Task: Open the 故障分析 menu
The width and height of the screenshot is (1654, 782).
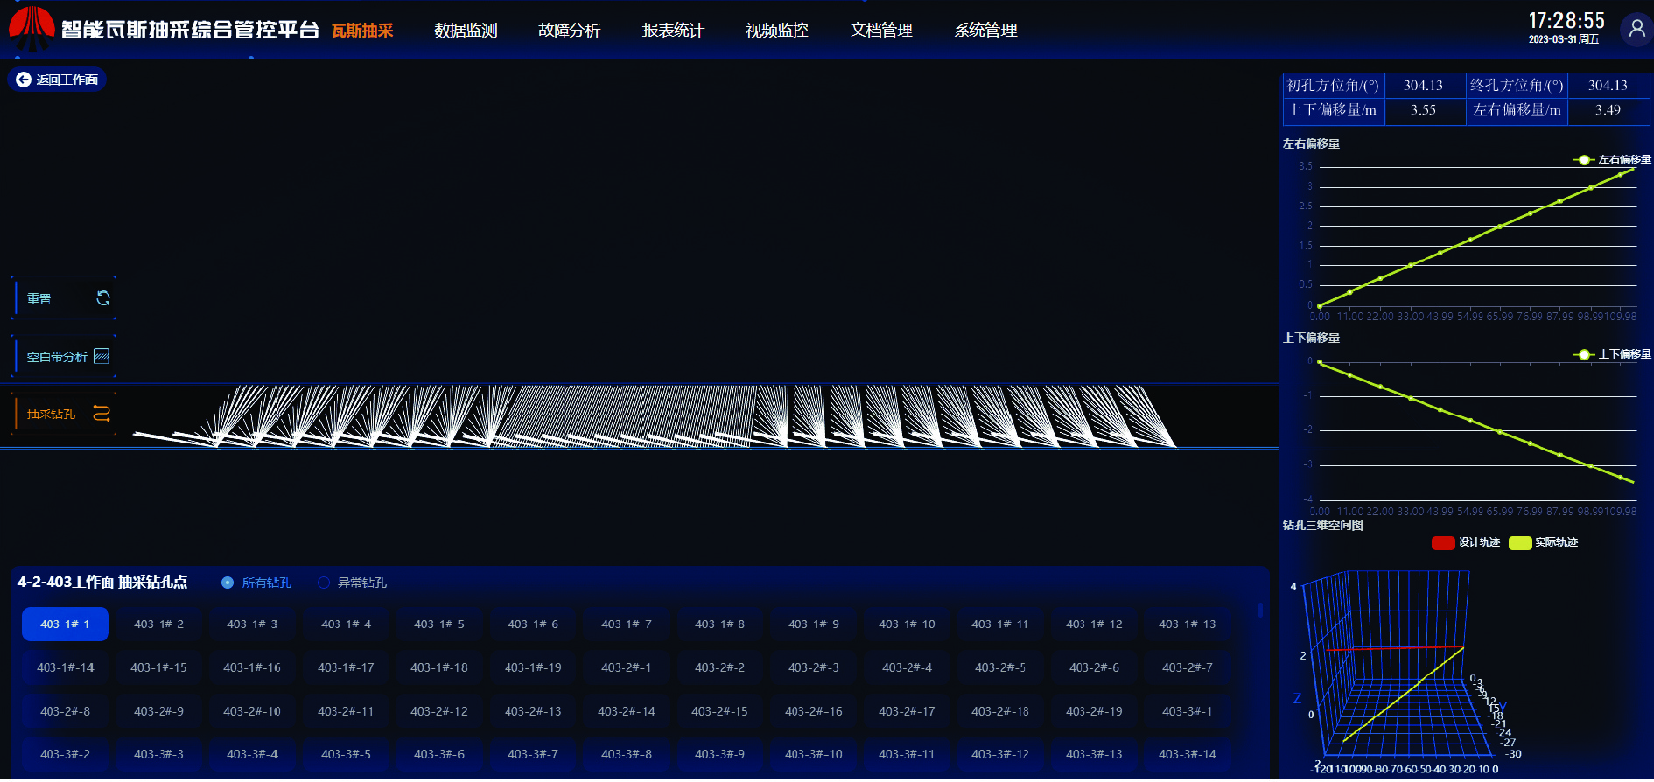Action: pyautogui.click(x=569, y=31)
